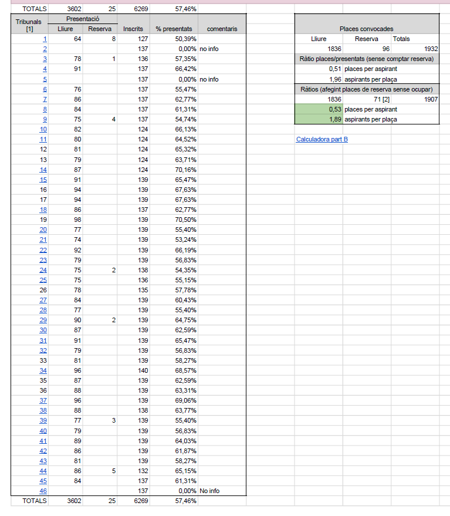Click tribunal 6 hyperlink

pos(45,89)
